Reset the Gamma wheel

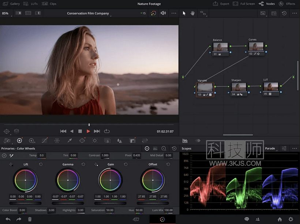tap(83, 164)
